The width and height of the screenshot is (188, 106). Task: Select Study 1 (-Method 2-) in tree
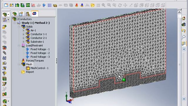point(36,23)
